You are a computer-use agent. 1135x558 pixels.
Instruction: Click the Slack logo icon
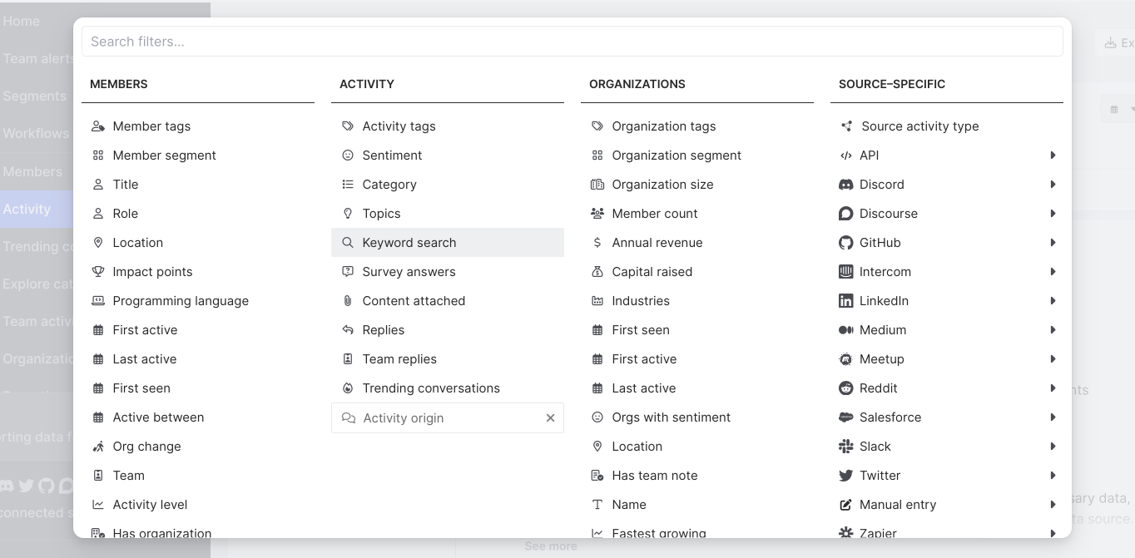click(846, 447)
